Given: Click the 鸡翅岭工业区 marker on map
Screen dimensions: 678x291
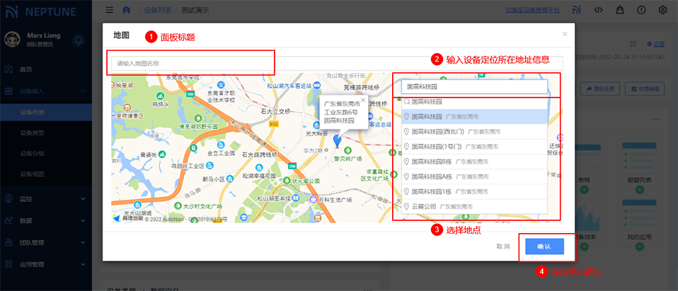Looking at the screenshot, I should tap(209, 165).
